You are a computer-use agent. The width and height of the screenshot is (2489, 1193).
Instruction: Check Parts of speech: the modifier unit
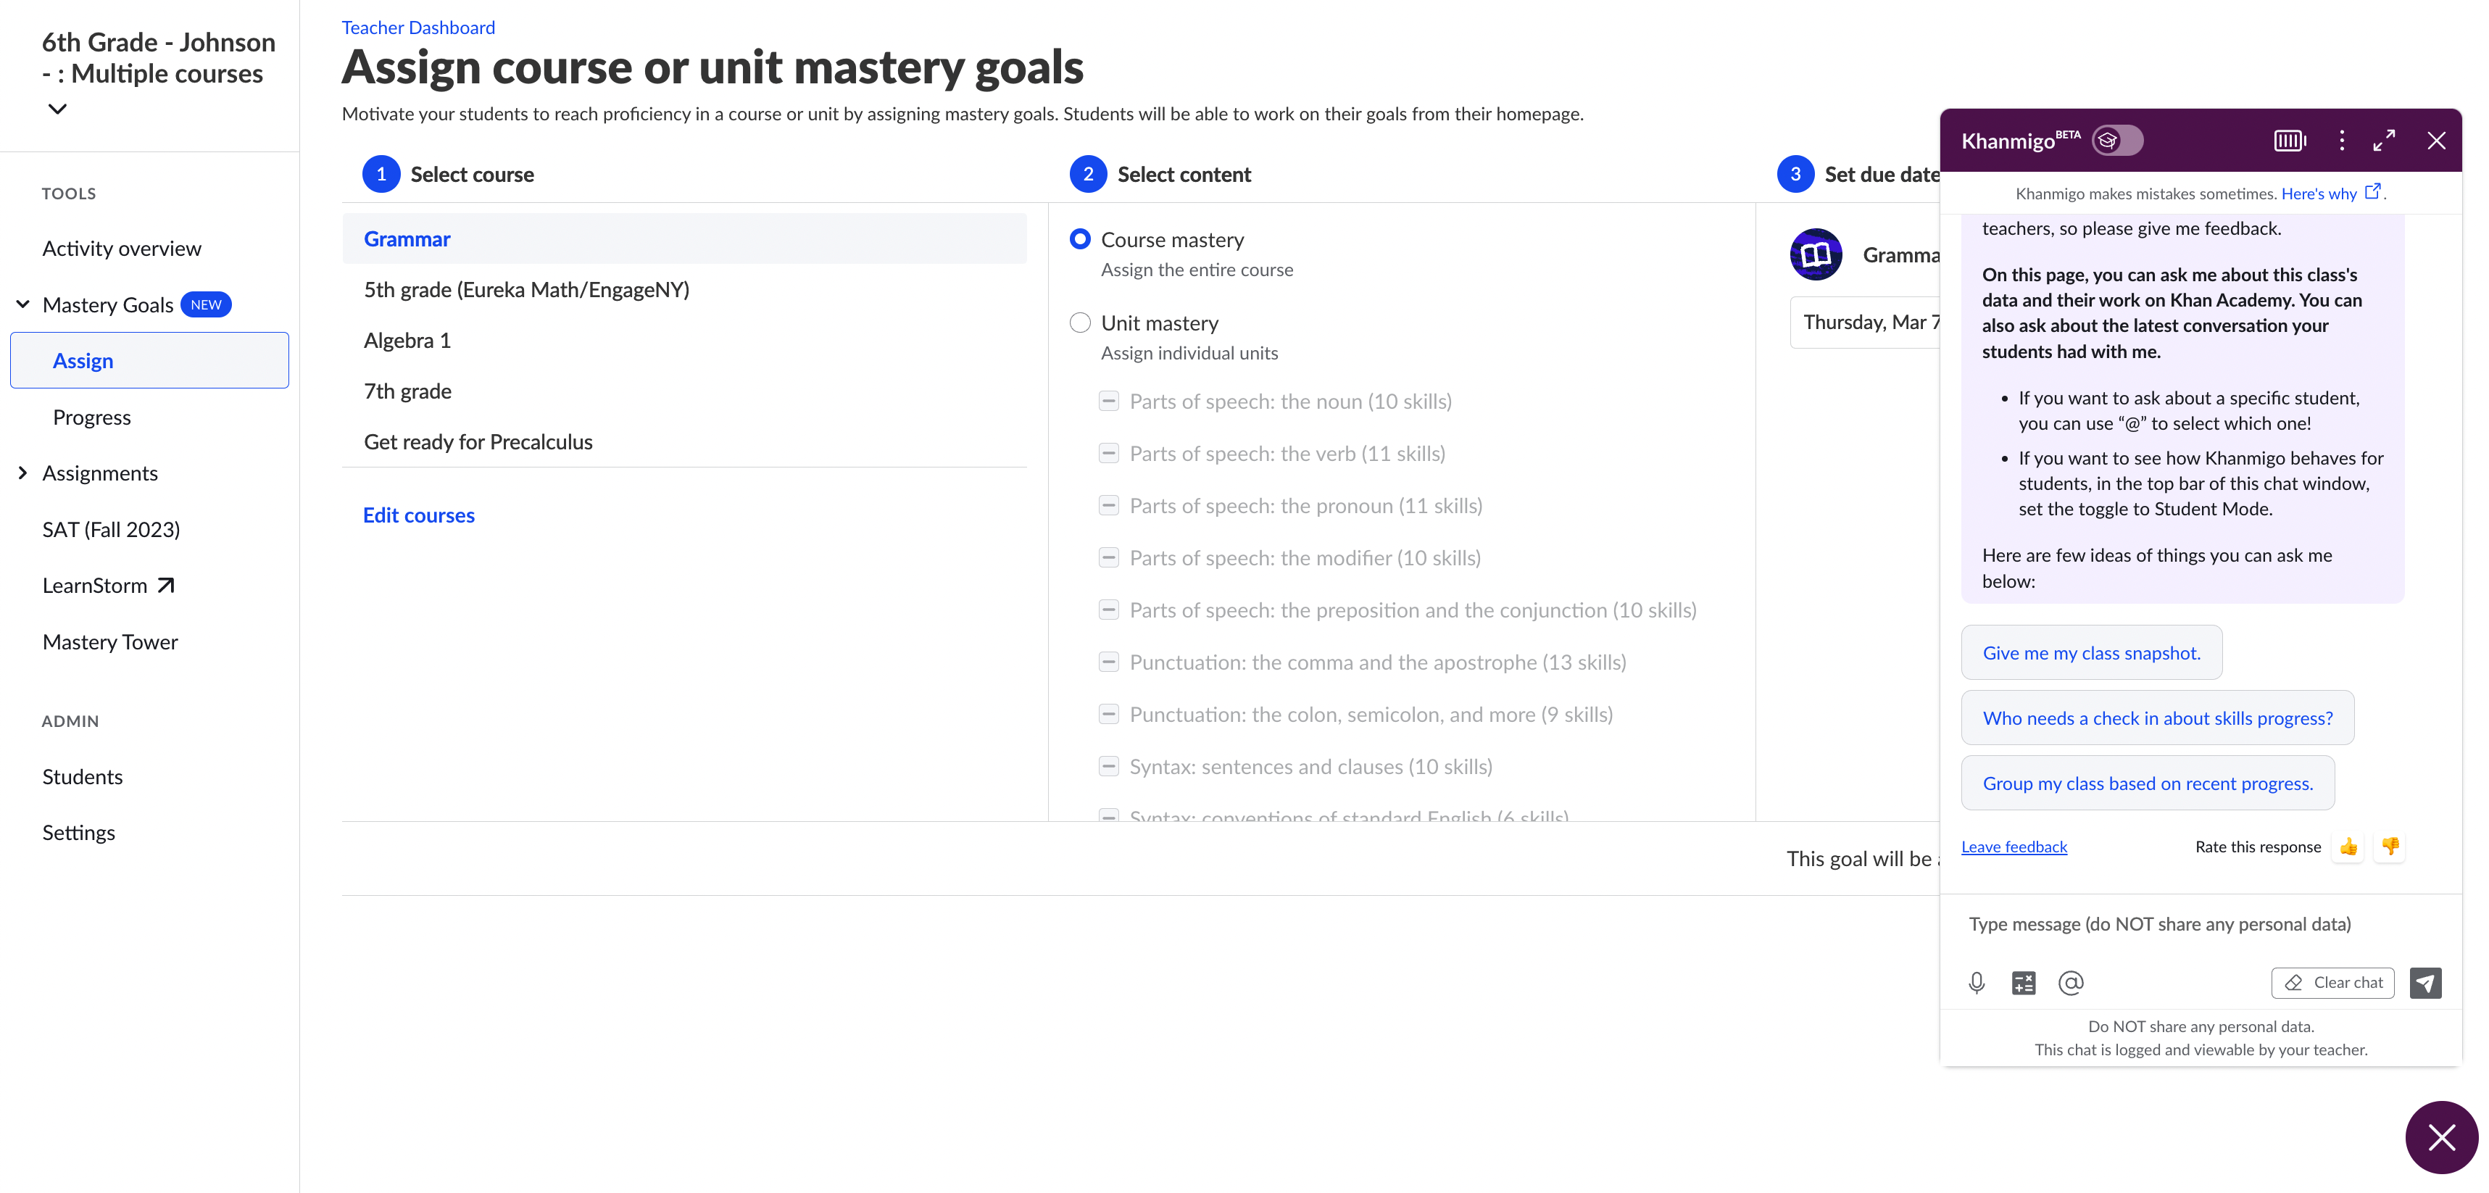tap(1109, 557)
